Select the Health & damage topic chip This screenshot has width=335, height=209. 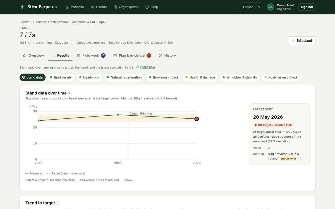200,77
